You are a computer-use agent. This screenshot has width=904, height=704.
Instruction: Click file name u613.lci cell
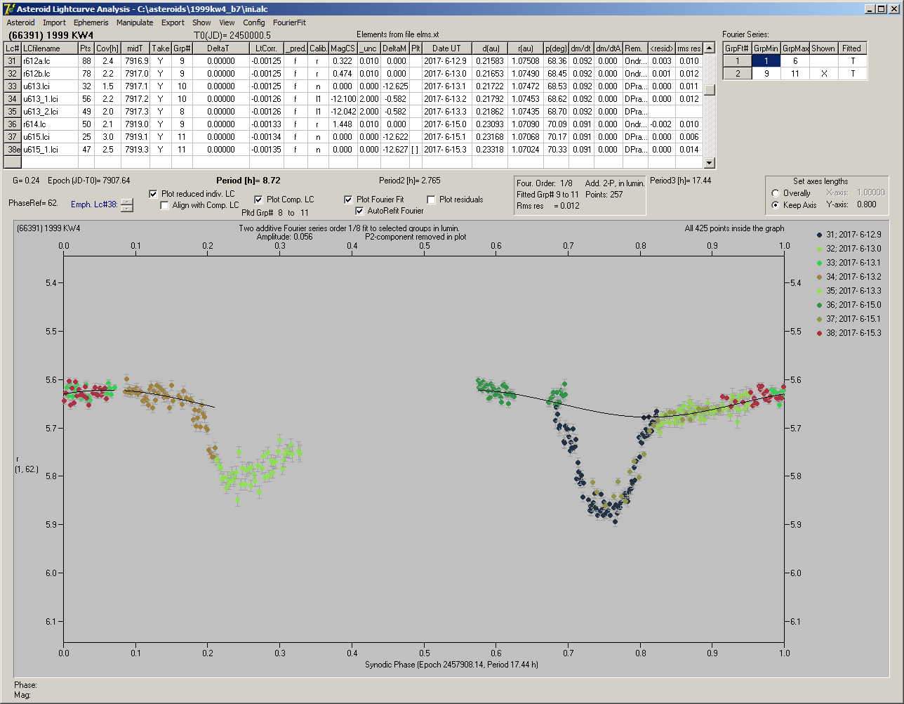(49, 86)
